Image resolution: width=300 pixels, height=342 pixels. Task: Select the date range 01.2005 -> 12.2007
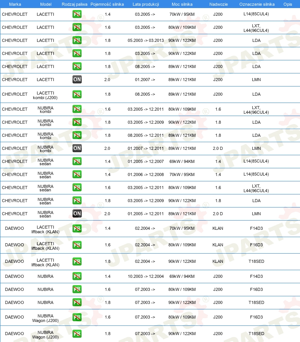tap(146, 161)
